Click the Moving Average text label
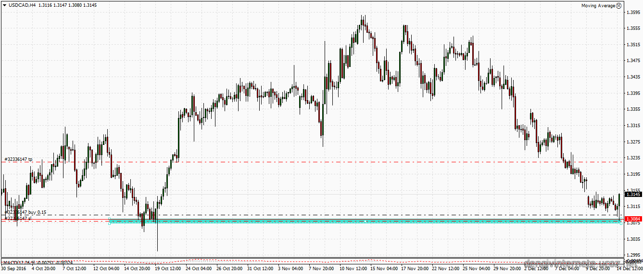The height and width of the screenshot is (274, 643). 598,6
